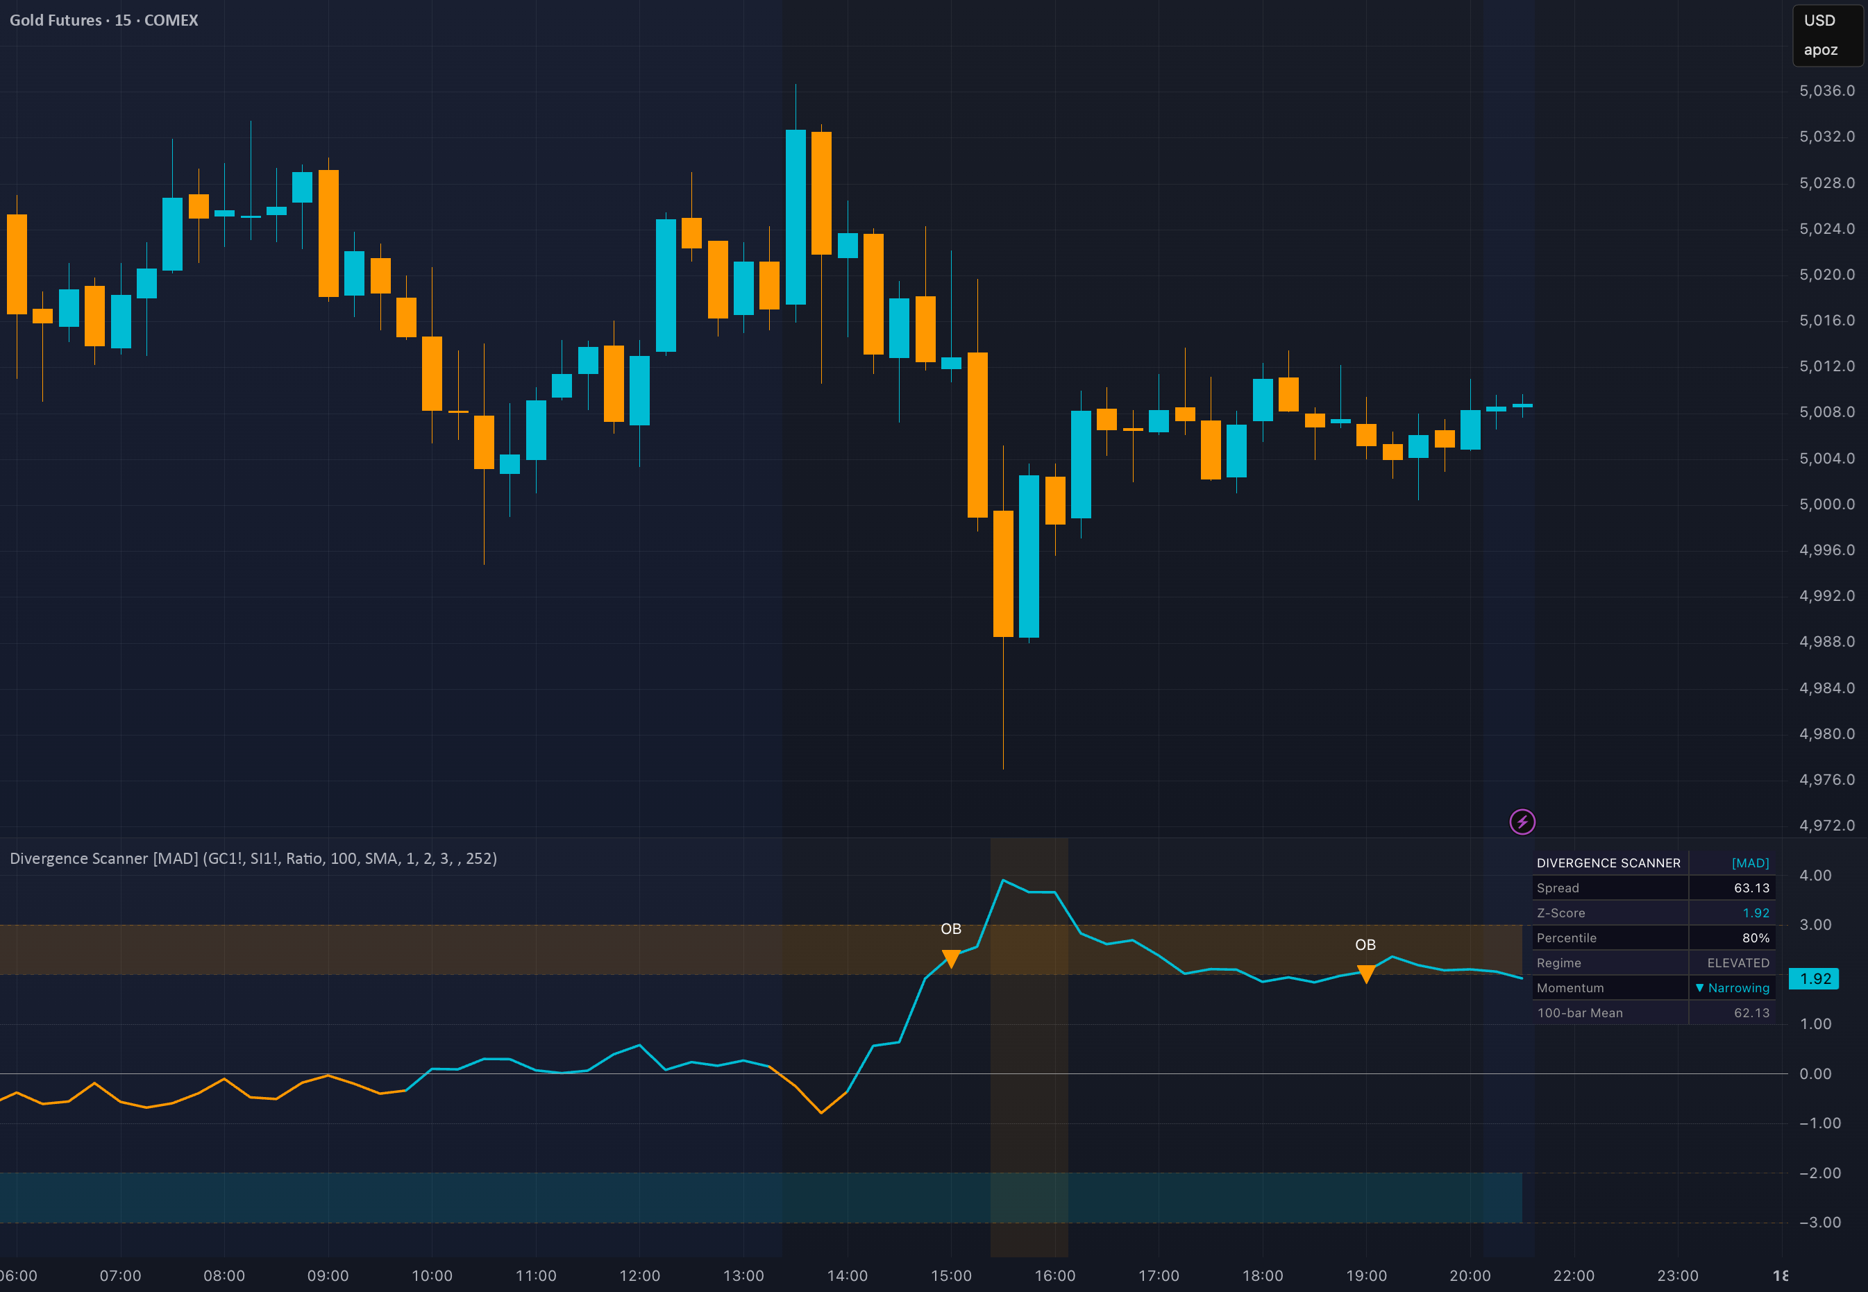
Task: Click the 5,000.0 price axis label
Action: (x=1827, y=504)
